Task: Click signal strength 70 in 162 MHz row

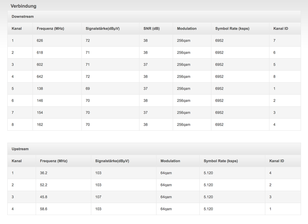Action: (x=88, y=124)
